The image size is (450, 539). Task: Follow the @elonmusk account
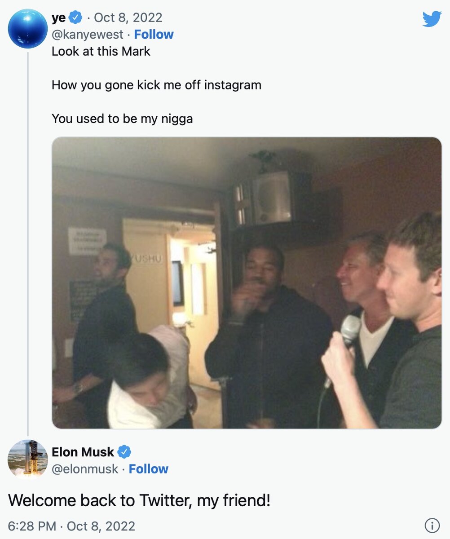click(x=148, y=469)
